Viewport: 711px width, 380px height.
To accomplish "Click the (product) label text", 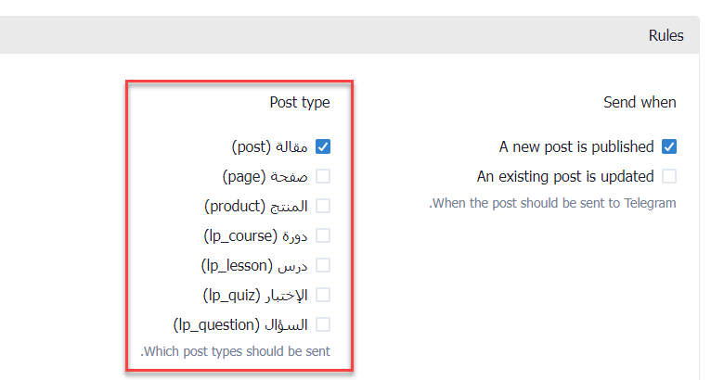I will click(236, 206).
